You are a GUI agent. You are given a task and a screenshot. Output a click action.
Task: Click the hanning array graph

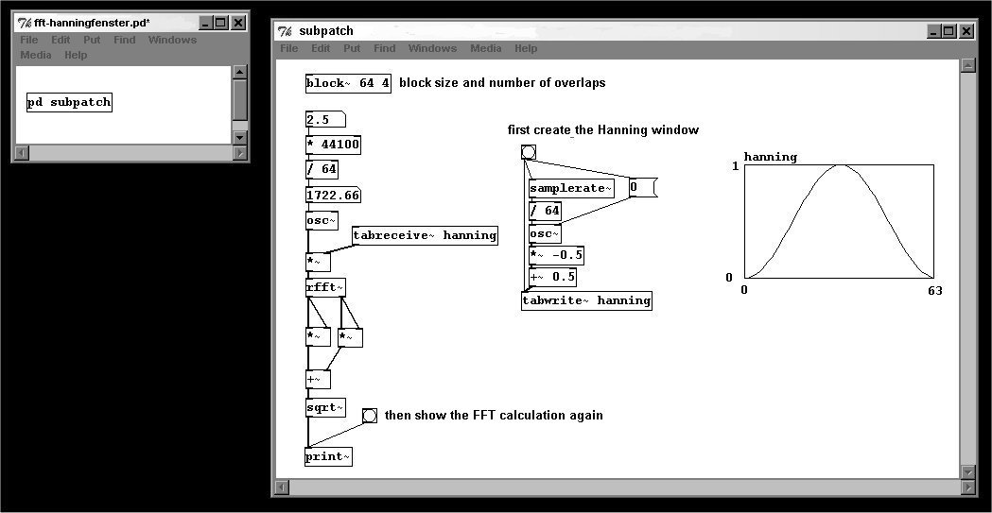pyautogui.click(x=839, y=222)
